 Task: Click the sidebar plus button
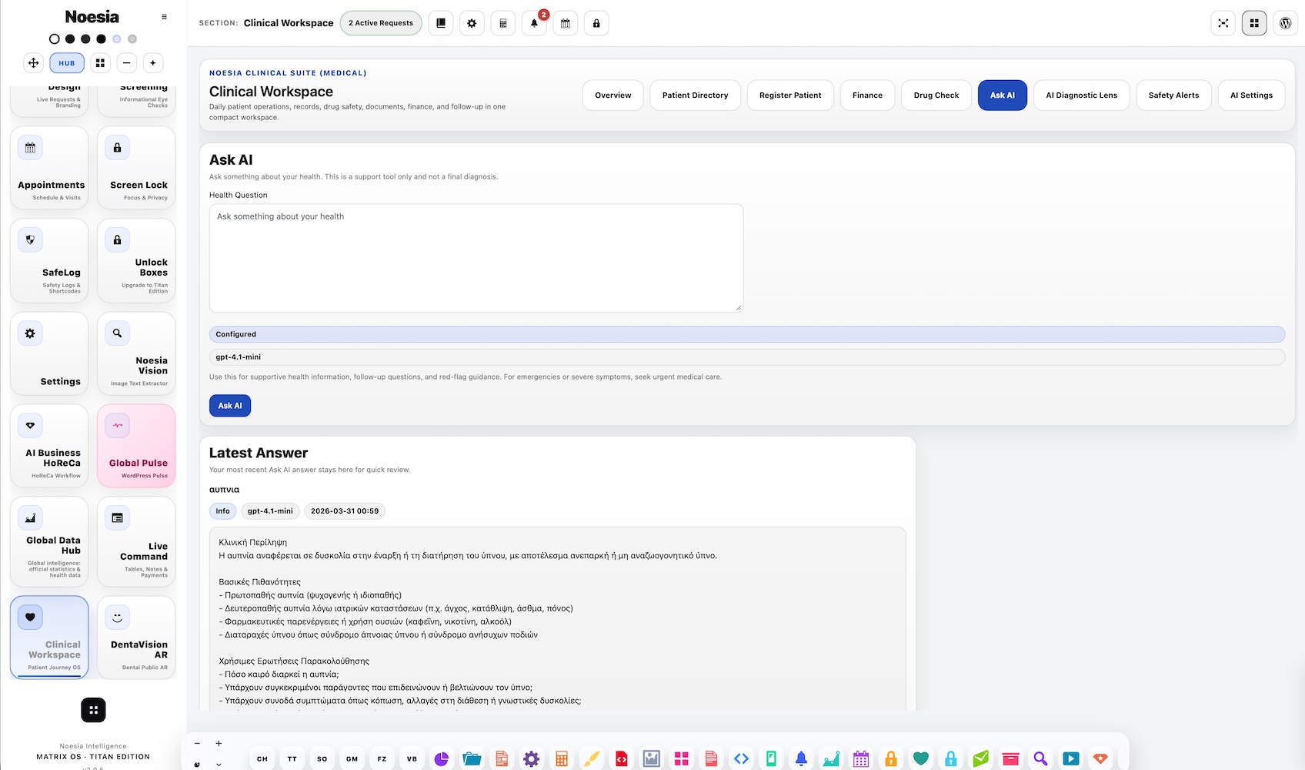click(153, 63)
